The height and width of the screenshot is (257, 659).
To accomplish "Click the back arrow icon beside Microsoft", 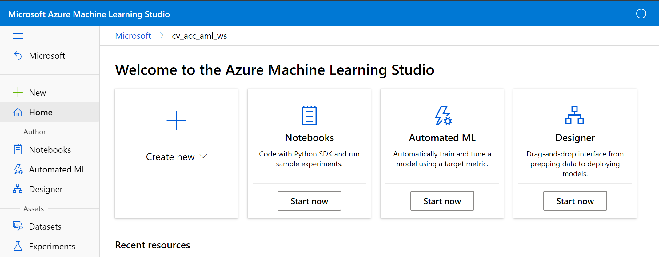I will click(x=18, y=56).
